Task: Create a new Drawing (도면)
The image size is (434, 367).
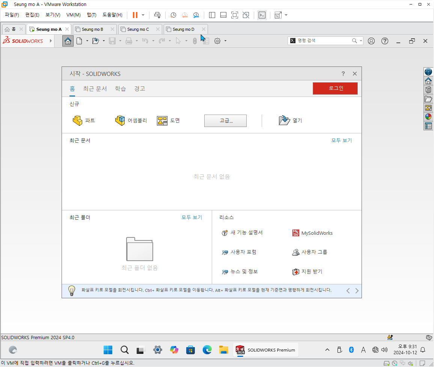Action: 168,121
